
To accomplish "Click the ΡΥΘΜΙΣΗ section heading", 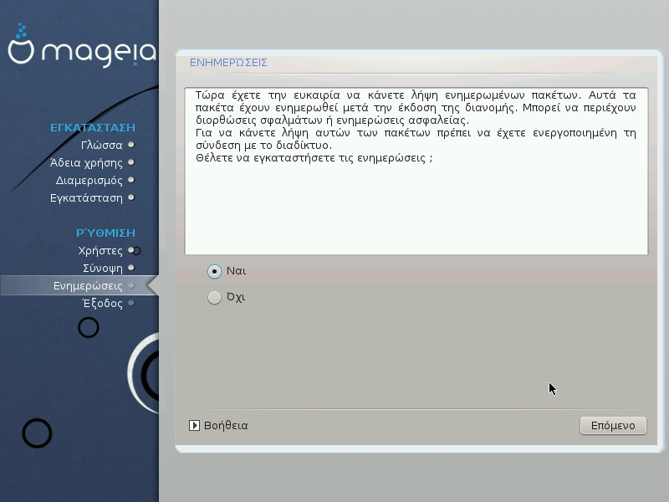I will tap(105, 233).
